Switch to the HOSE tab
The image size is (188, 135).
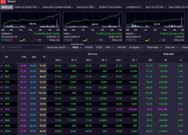[x=99, y=47]
